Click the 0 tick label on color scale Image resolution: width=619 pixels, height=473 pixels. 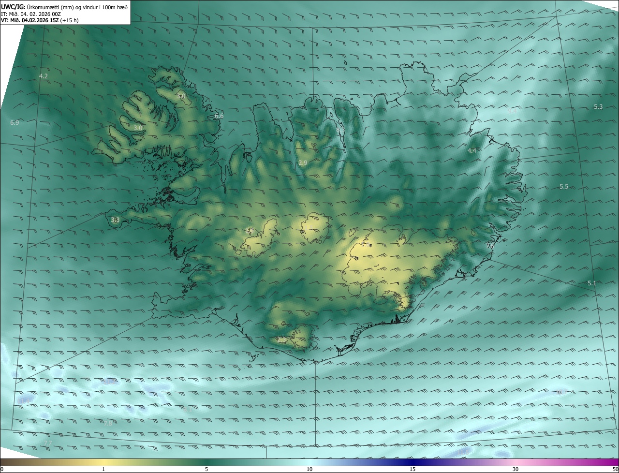coord(2,469)
